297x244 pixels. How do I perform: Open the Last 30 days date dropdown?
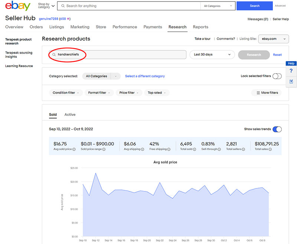point(212,55)
